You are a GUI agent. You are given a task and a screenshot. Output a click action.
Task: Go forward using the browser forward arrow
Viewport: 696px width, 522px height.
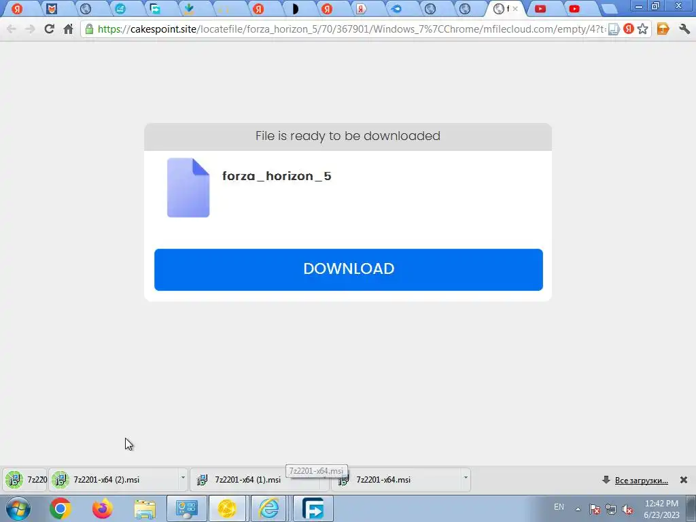30,29
